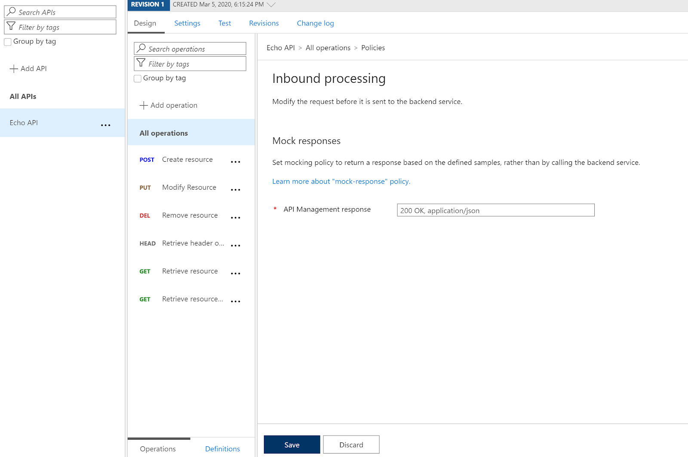Switch to the Change log tab
Screen dimensions: 688x457
[x=315, y=23]
